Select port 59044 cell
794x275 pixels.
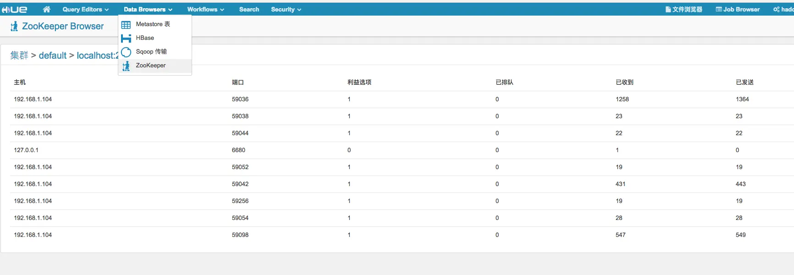tap(240, 133)
